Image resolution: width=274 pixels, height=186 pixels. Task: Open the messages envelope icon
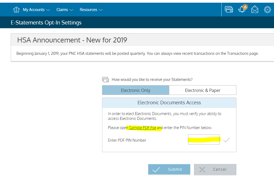tap(255, 10)
